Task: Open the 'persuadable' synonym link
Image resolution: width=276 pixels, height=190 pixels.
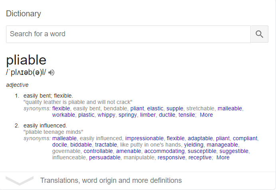Action: click(x=105, y=157)
